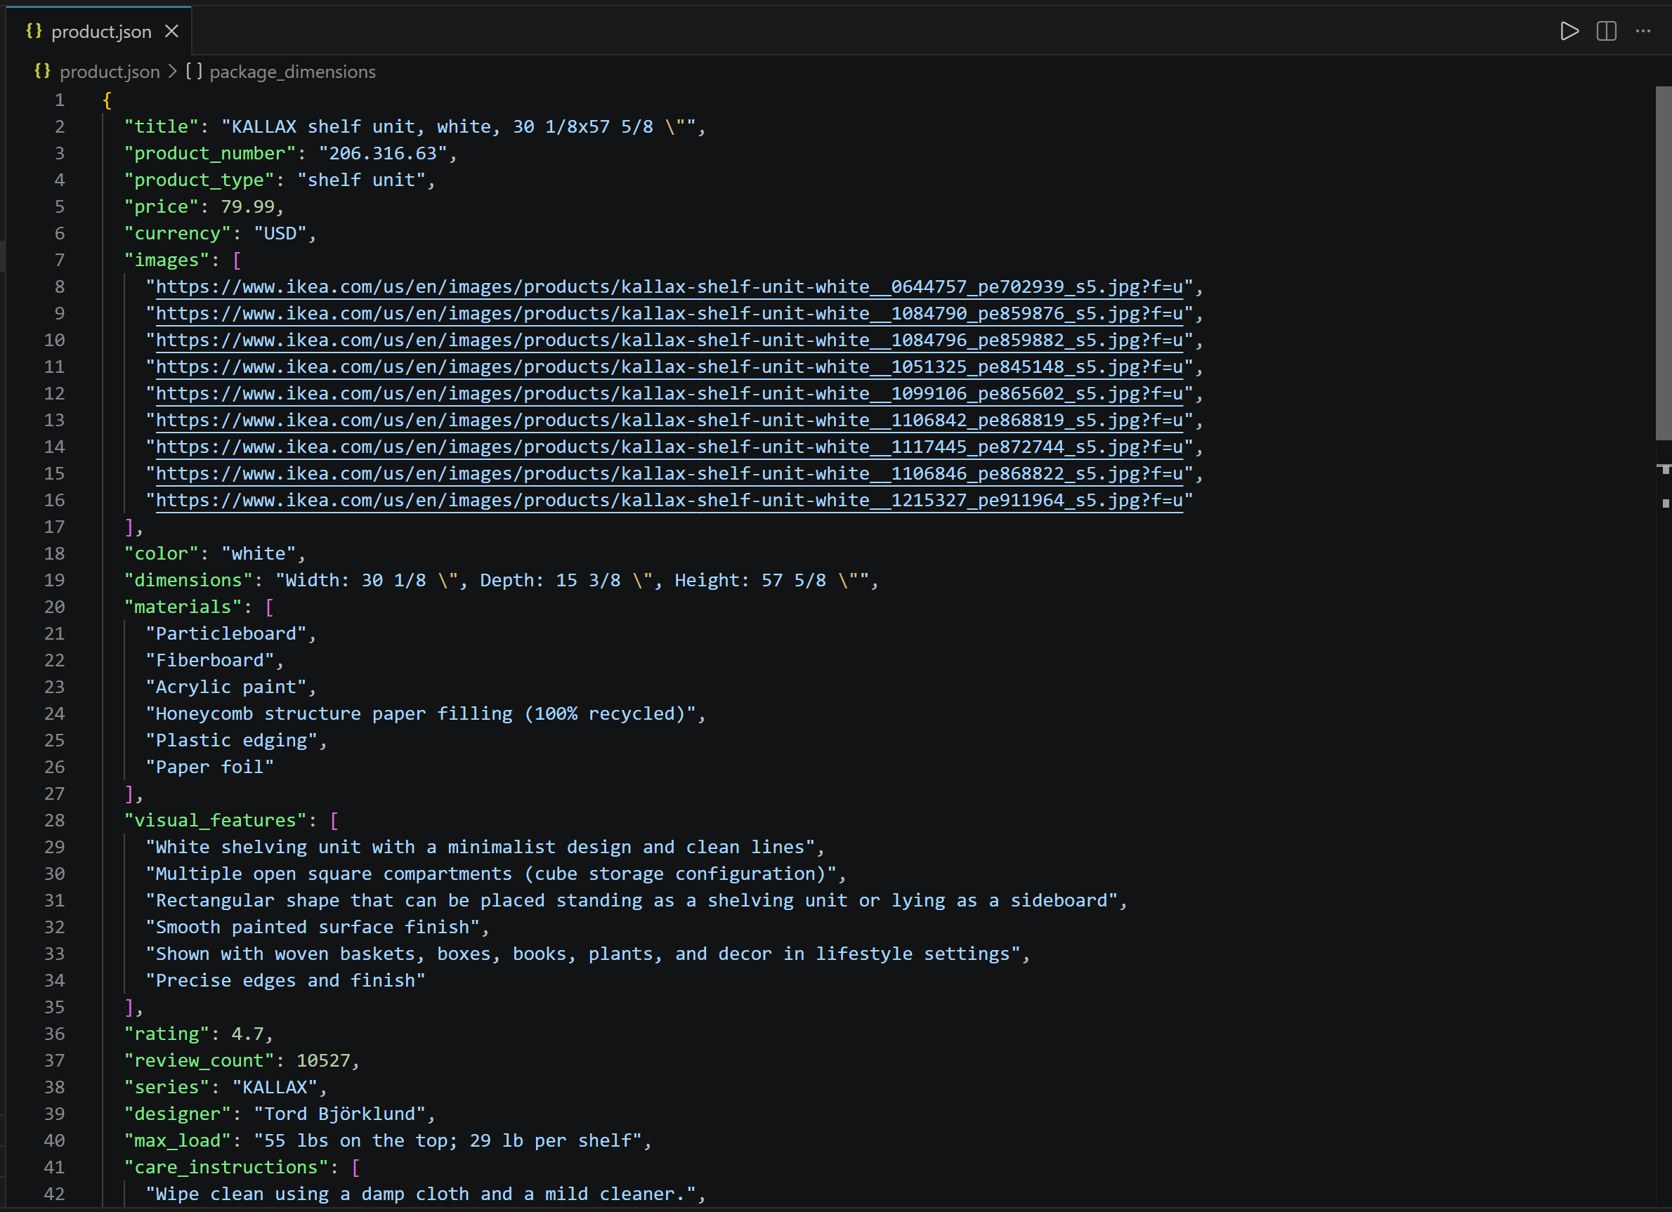Click the rating value 4.7
The height and width of the screenshot is (1212, 1672).
(x=248, y=1034)
